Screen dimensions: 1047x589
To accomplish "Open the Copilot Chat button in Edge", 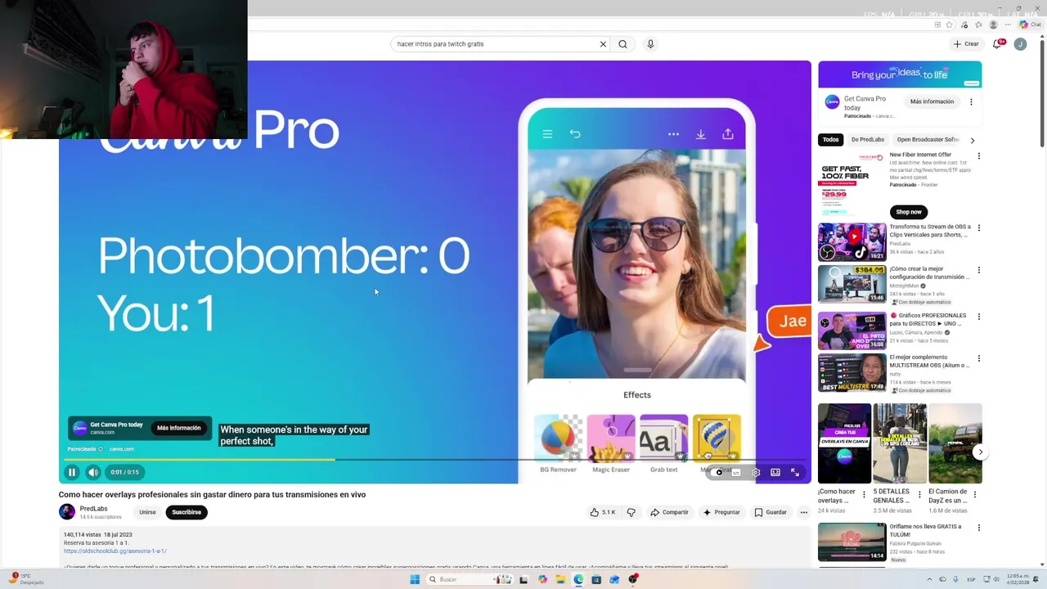I will point(1030,25).
